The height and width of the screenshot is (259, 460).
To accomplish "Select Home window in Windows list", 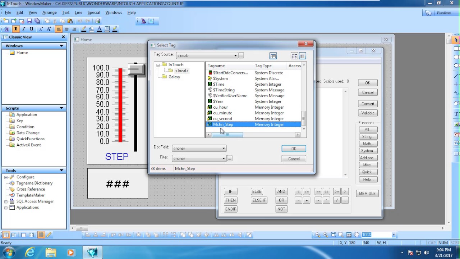I will pos(22,53).
